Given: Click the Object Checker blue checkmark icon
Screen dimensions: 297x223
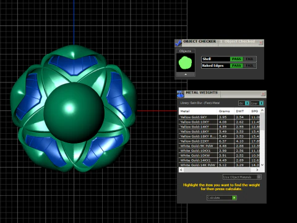Looking at the screenshot, I should click(178, 43).
